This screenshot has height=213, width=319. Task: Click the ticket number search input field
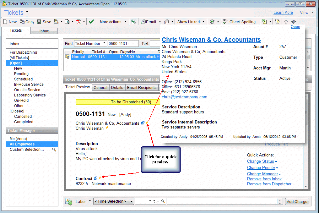[x=123, y=43]
